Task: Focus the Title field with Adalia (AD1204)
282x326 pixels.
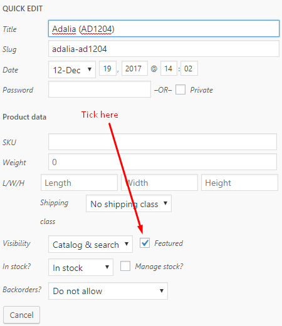Action: tap(164, 29)
